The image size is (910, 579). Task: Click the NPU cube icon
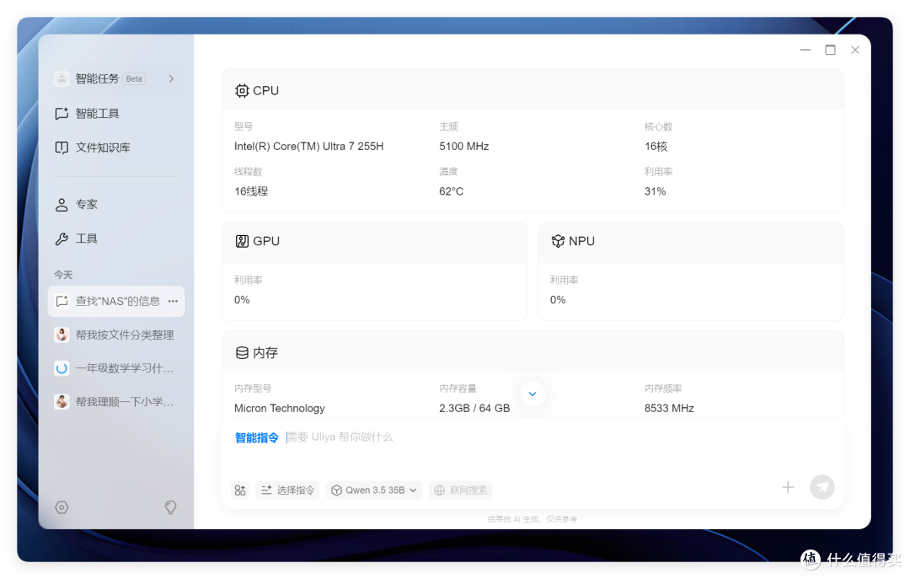point(558,241)
